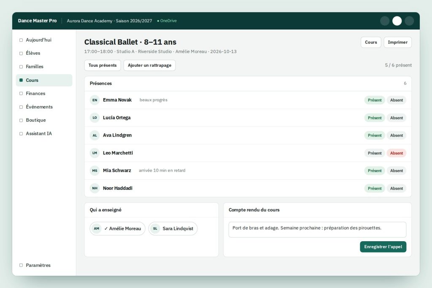Mark everyone with Tous présents
The height and width of the screenshot is (288, 432).
click(103, 65)
